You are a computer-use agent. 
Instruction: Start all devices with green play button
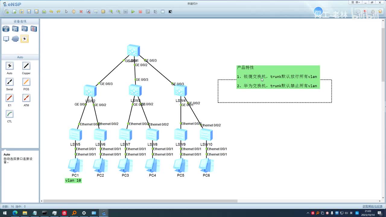(x=133, y=11)
